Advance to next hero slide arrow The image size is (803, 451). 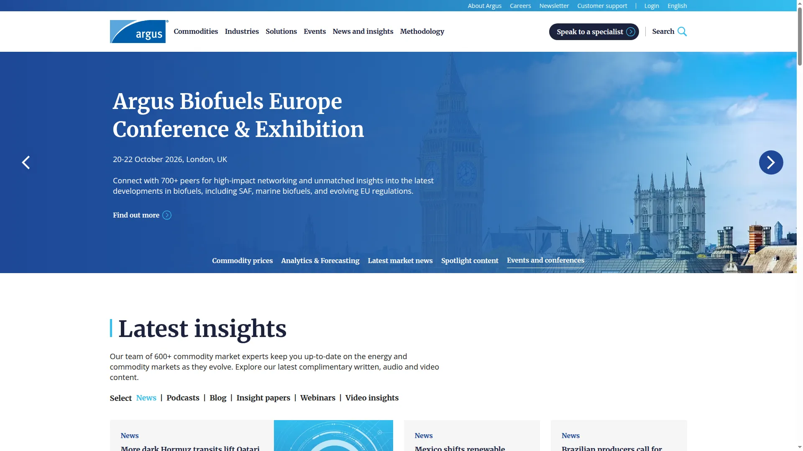(x=771, y=162)
